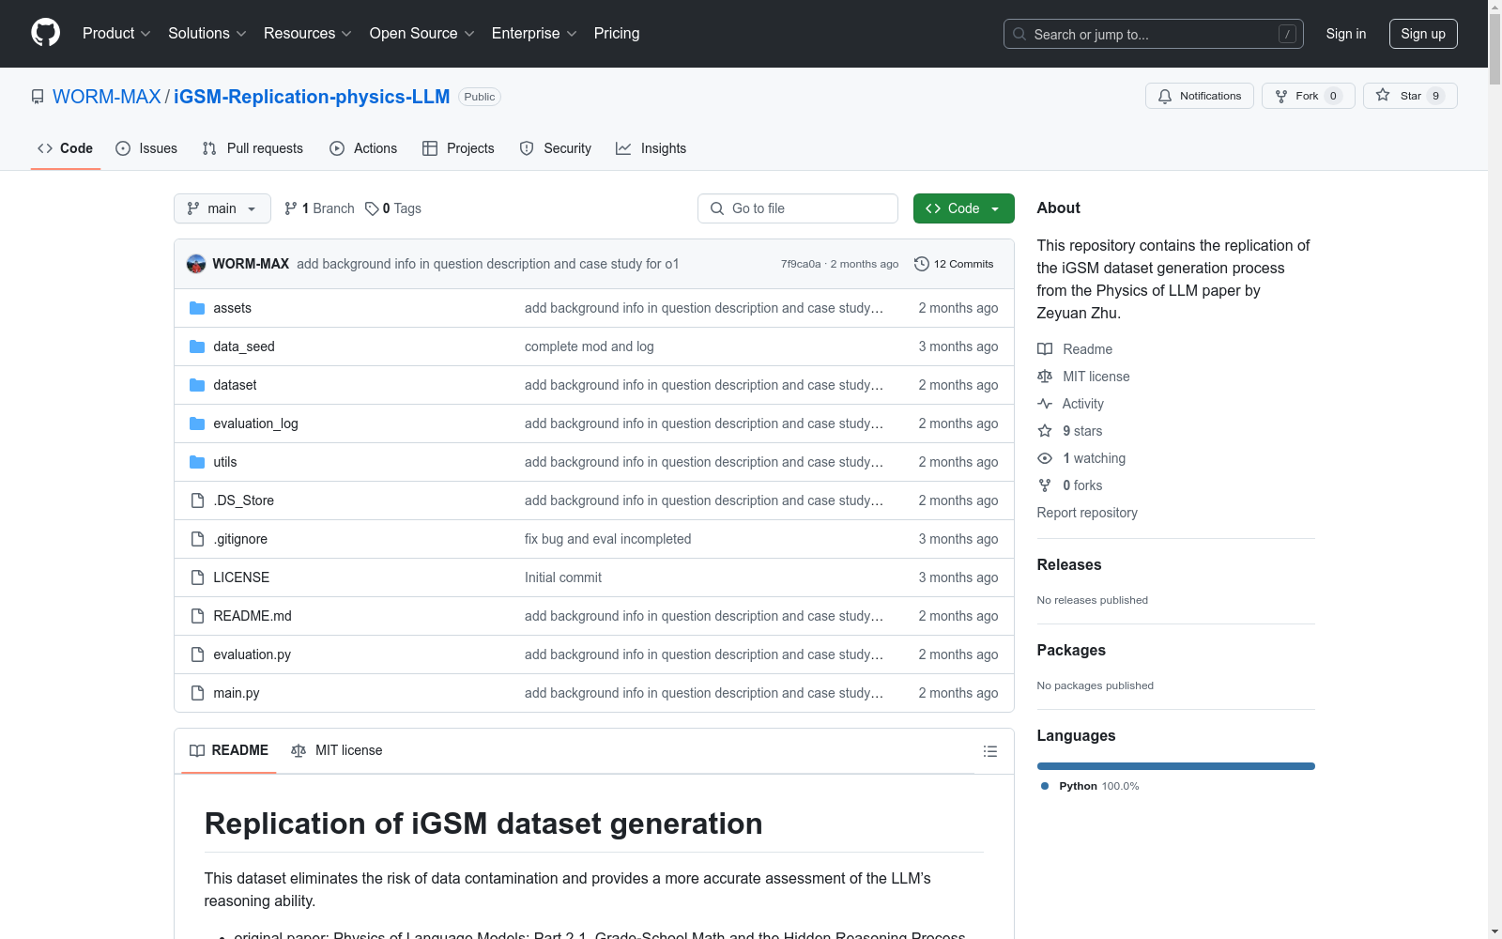Open the utils folder icon
The image size is (1502, 939).
click(x=197, y=462)
